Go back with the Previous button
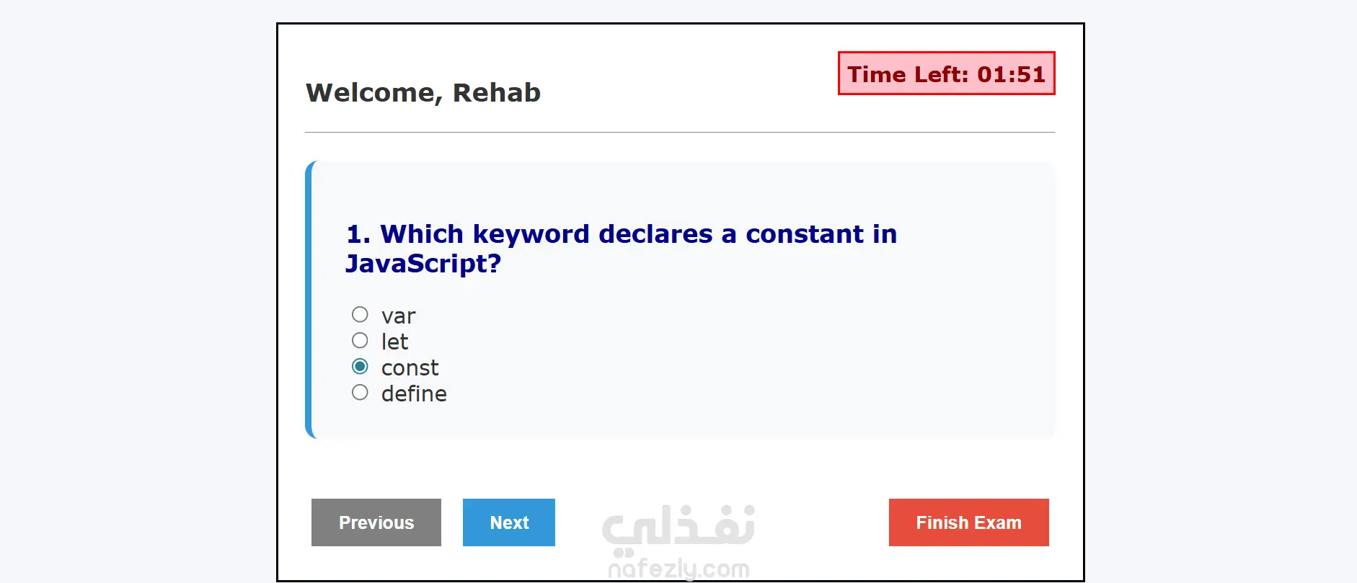Image resolution: width=1357 pixels, height=583 pixels. coord(376,522)
